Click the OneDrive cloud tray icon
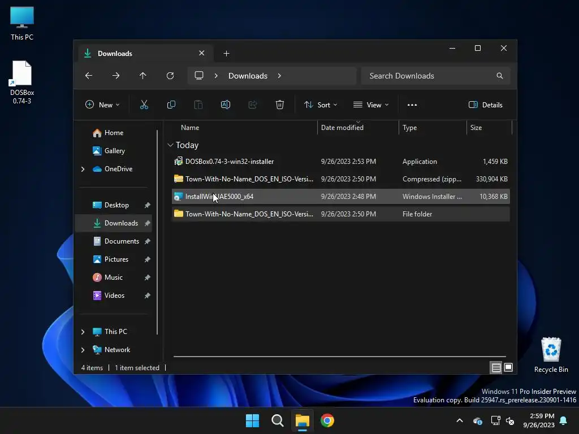The width and height of the screenshot is (579, 434). 477,420
